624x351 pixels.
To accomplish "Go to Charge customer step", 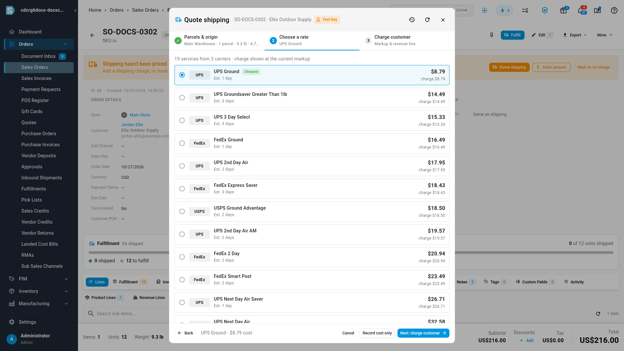I will tap(407, 40).
